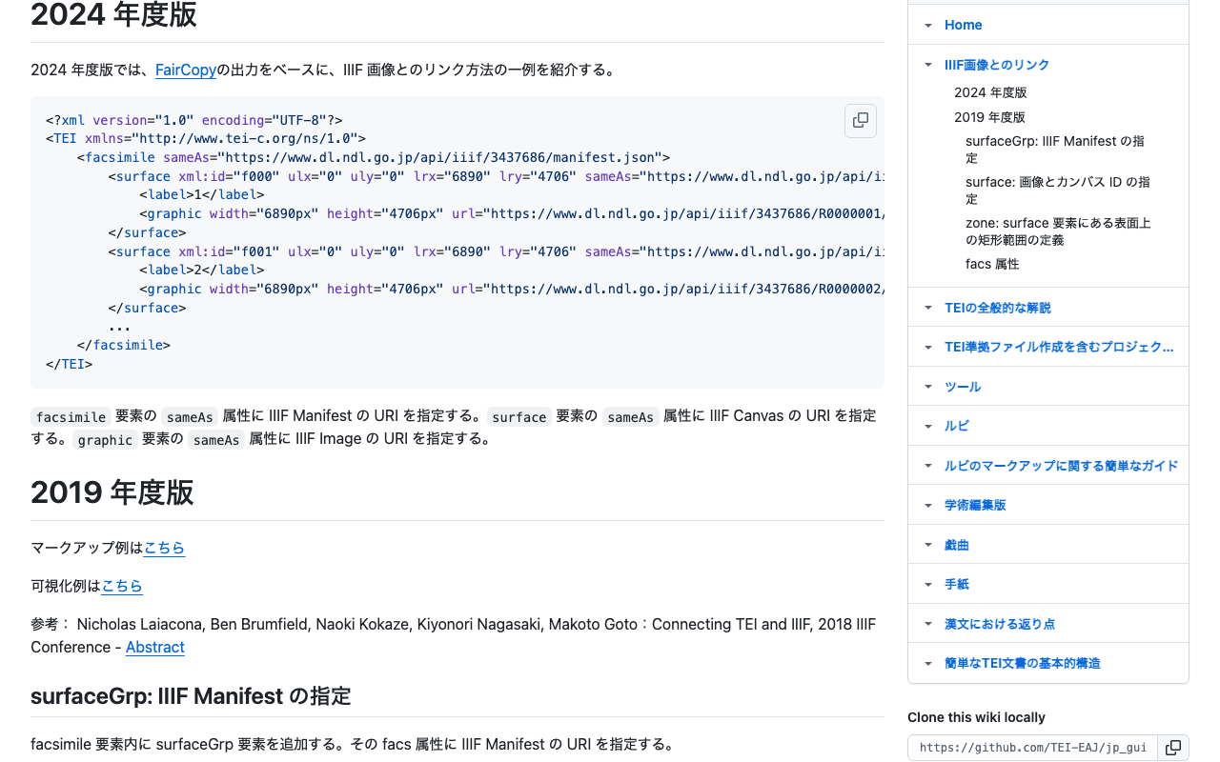Expand the ルビ section
This screenshot has height=762, width=1220.
tap(927, 426)
